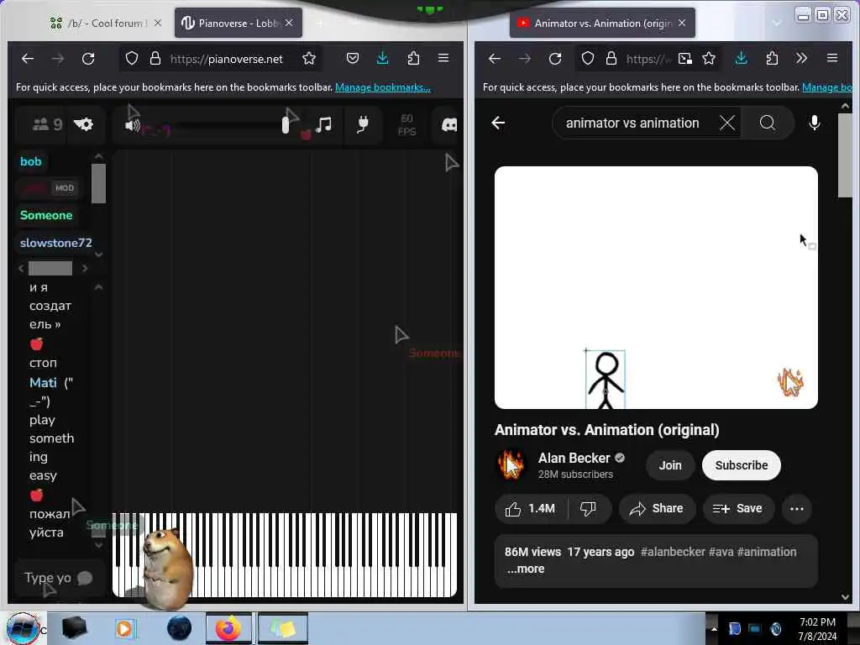This screenshot has width=860, height=645.
Task: Open Firefox menu in YouTube window
Action: click(x=832, y=58)
